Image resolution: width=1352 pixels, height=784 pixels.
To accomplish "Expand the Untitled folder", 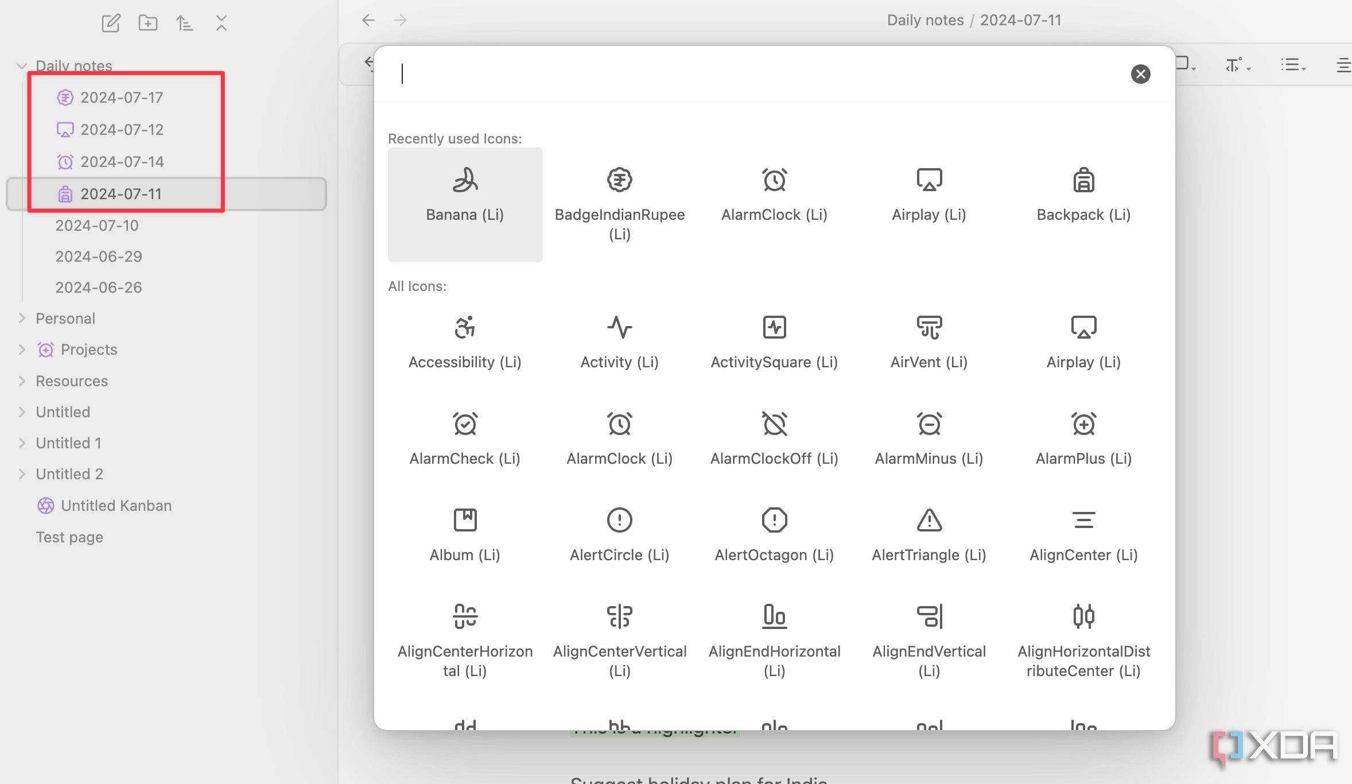I will pos(22,412).
